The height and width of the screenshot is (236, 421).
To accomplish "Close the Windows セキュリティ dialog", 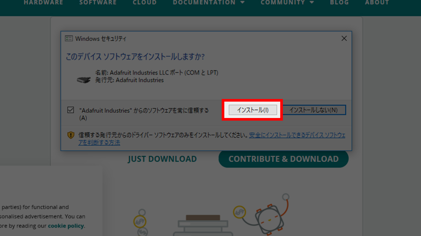I will (x=344, y=39).
